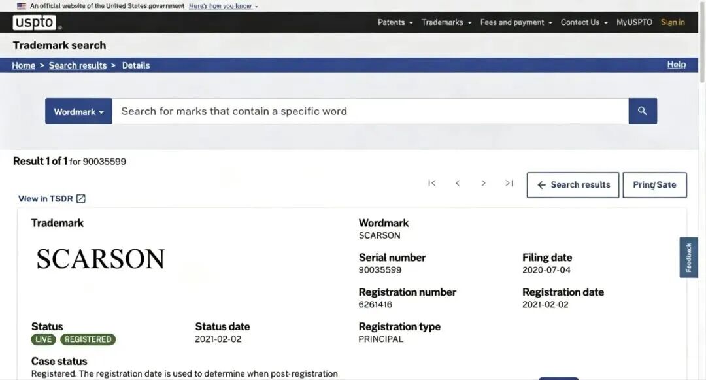
Task: Open the Wordmark search type dropdown
Action: click(x=78, y=111)
